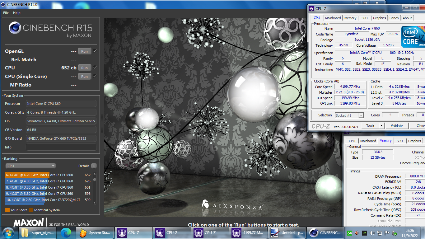This screenshot has width=425, height=239.
Task: Select ranking row 10 i7-3720QM
Action: pyautogui.click(x=48, y=200)
